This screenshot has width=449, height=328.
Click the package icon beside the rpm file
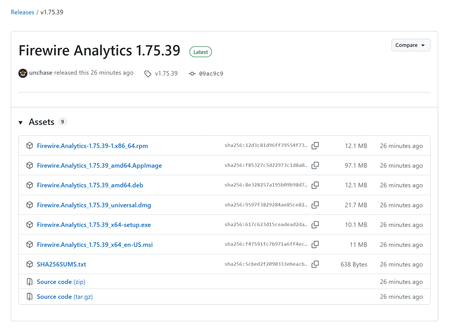click(29, 145)
